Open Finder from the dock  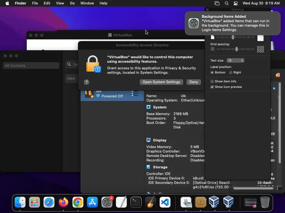point(20,202)
